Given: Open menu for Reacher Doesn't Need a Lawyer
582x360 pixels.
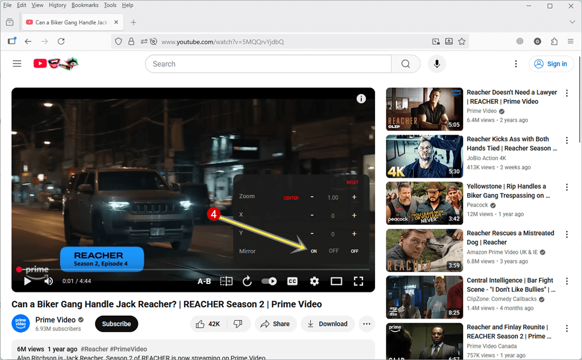Looking at the screenshot, I should click(x=567, y=93).
